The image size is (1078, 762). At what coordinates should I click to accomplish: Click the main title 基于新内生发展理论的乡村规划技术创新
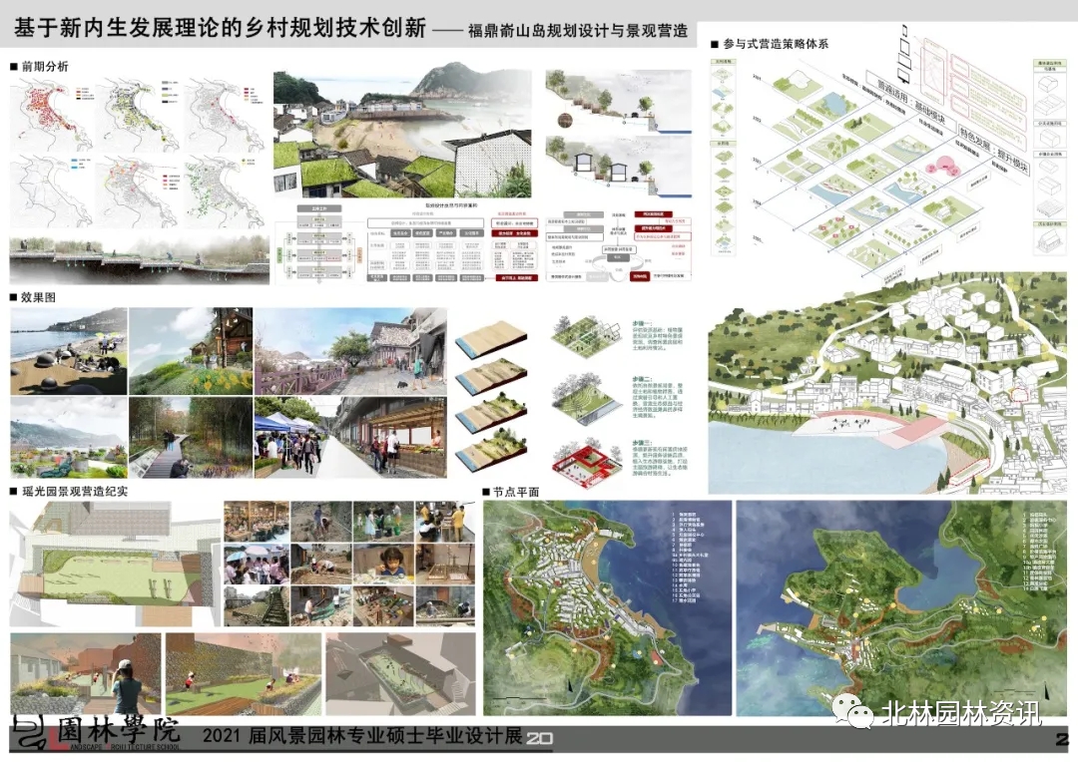point(220,28)
